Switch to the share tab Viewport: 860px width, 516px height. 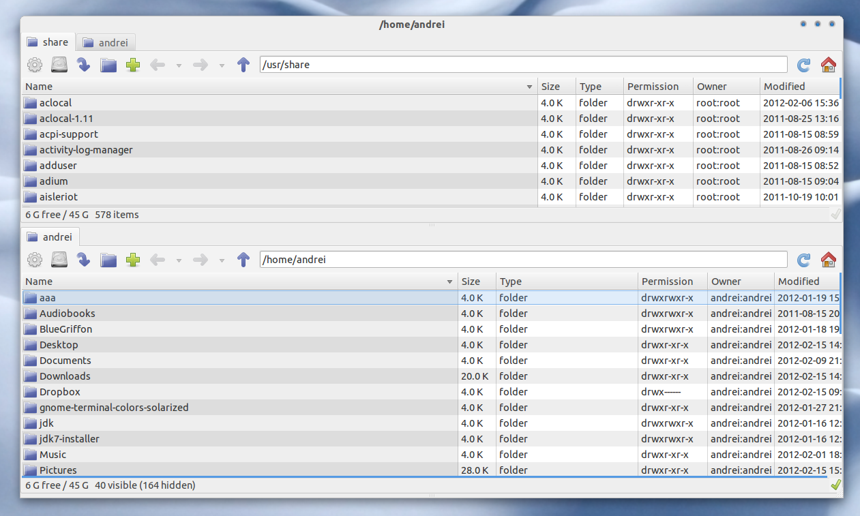click(48, 42)
